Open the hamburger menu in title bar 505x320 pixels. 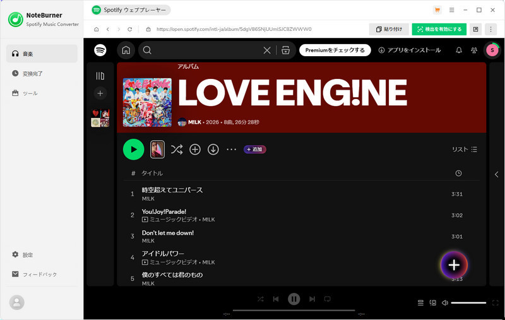point(451,10)
